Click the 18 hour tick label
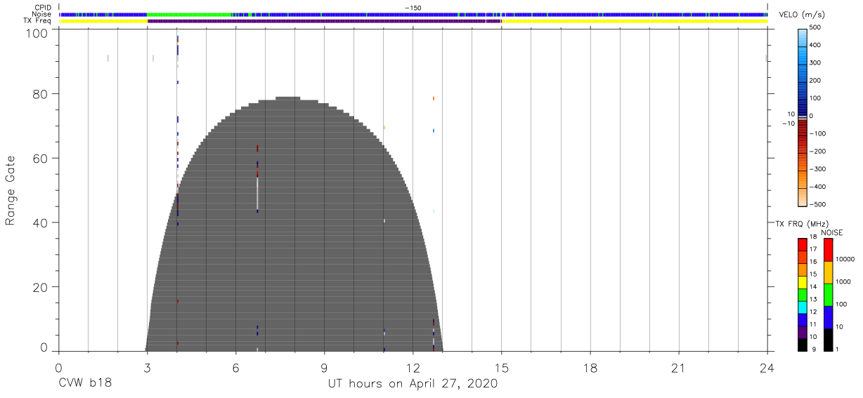Screen dimensions: 863x398 [x=590, y=368]
